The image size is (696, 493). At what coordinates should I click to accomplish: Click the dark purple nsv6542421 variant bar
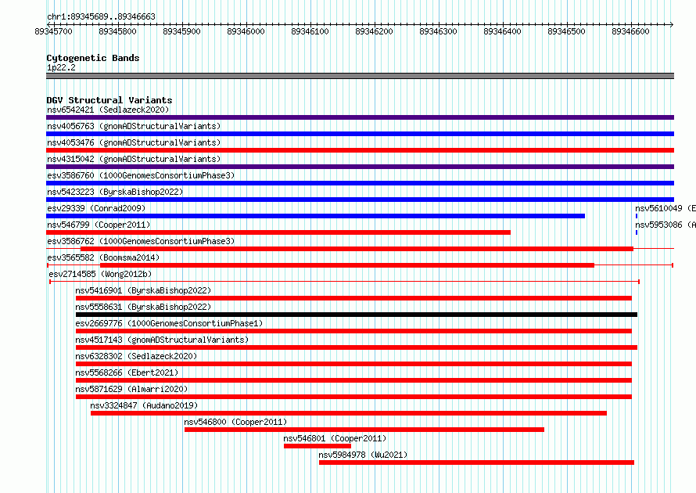coord(360,117)
